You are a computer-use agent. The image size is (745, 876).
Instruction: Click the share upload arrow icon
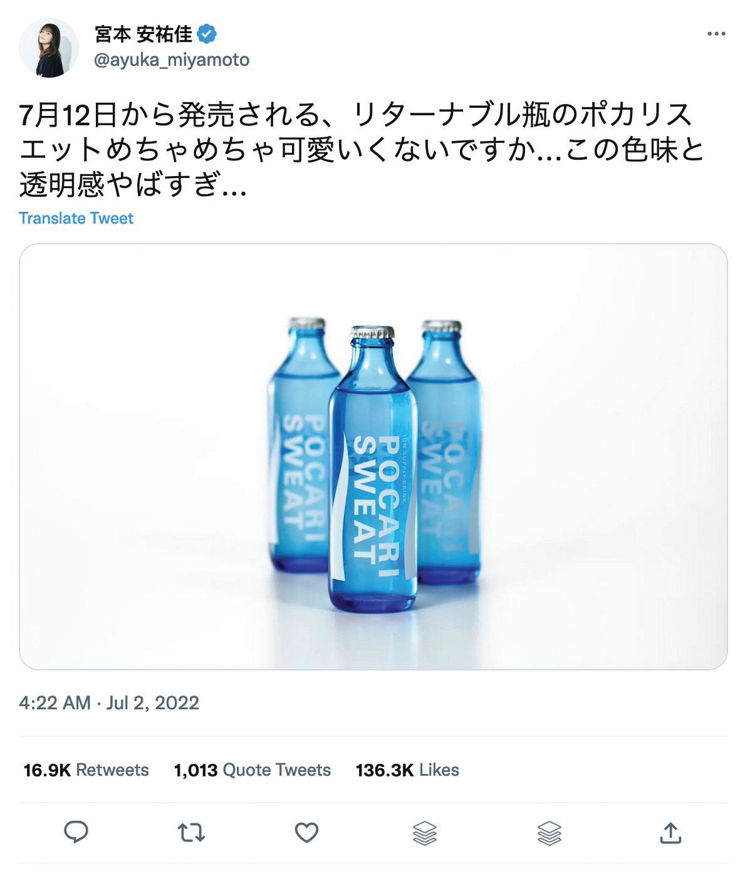(670, 833)
